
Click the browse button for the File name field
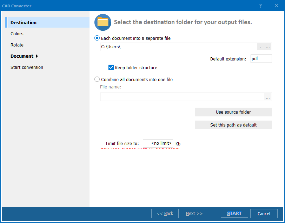268,97
